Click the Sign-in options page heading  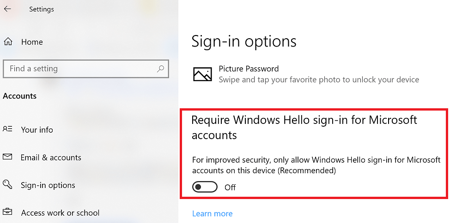coord(243,41)
